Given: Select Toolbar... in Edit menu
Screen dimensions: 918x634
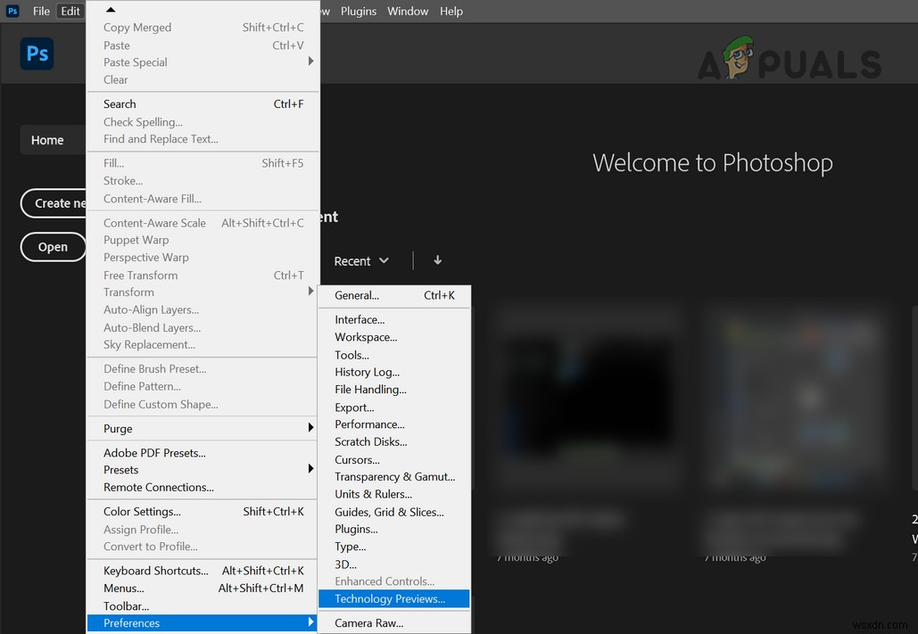Looking at the screenshot, I should pos(202,605).
